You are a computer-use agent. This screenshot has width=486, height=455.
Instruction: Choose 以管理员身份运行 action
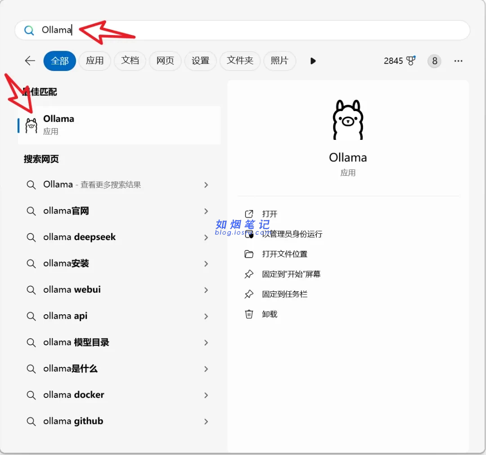292,234
